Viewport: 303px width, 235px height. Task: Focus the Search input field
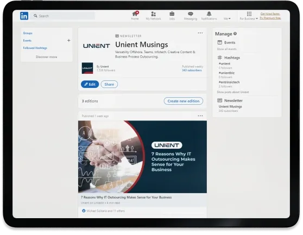(62, 16)
